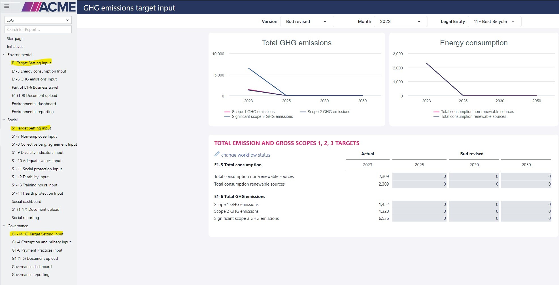
Task: Select Scope 1 GHG emissions 2025 target cell
Action: point(419,205)
